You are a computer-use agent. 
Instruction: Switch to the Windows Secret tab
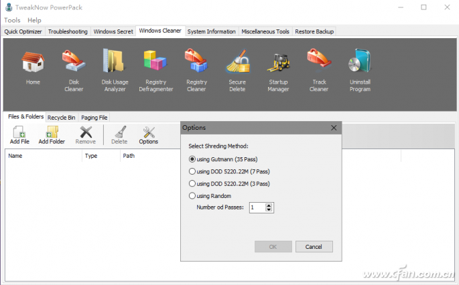tap(113, 31)
